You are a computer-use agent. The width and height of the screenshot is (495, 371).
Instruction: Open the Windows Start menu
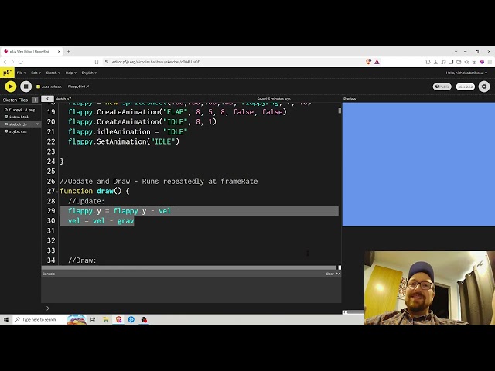click(x=6, y=319)
